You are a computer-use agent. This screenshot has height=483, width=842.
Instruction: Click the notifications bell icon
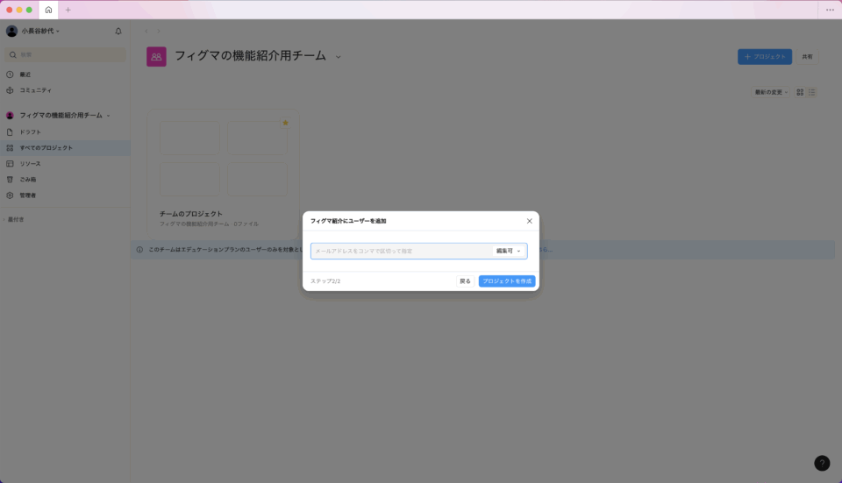pos(118,32)
